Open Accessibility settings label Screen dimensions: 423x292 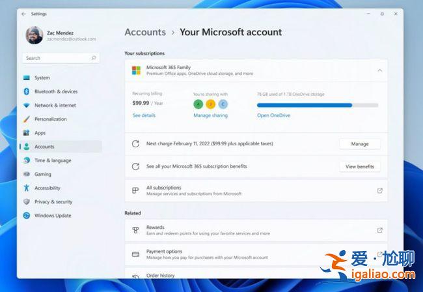click(x=48, y=188)
